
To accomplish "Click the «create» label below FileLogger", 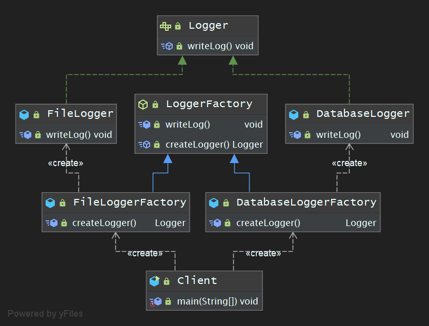I will point(65,164).
